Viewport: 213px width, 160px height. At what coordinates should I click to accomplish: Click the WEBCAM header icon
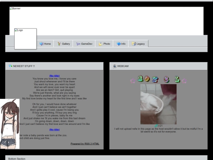[114, 66]
